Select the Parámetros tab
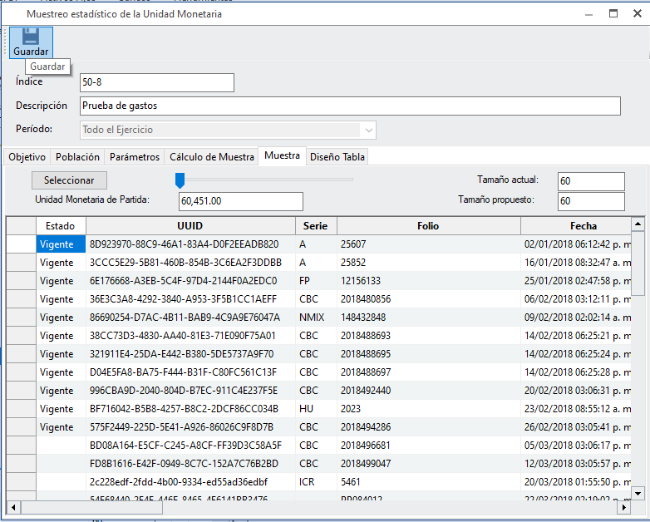 135,157
